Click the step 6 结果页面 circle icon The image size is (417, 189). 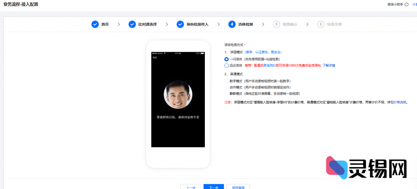point(321,24)
